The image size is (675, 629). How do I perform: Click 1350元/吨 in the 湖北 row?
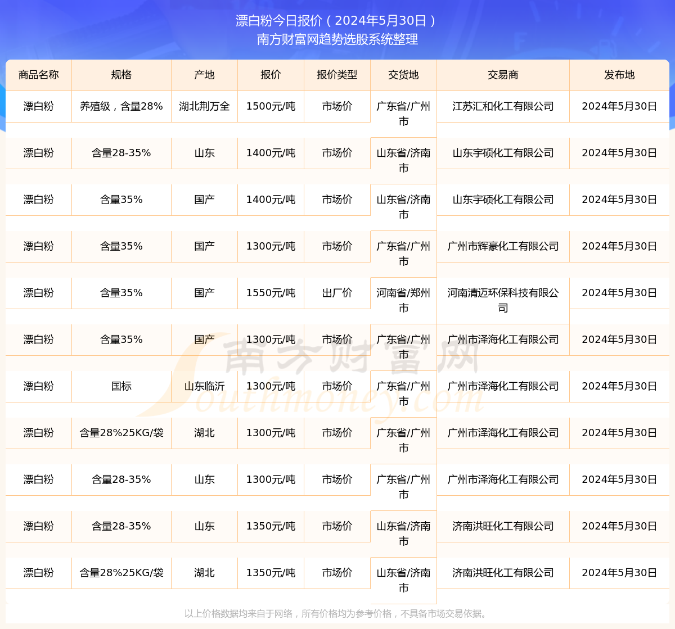(271, 573)
